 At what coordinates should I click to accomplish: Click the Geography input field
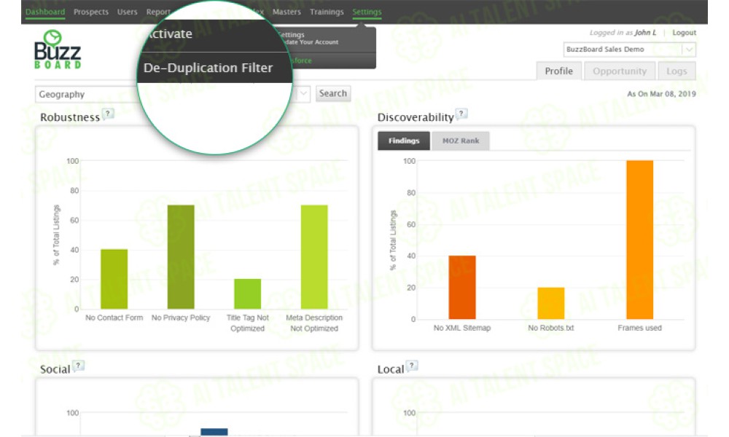coord(88,94)
